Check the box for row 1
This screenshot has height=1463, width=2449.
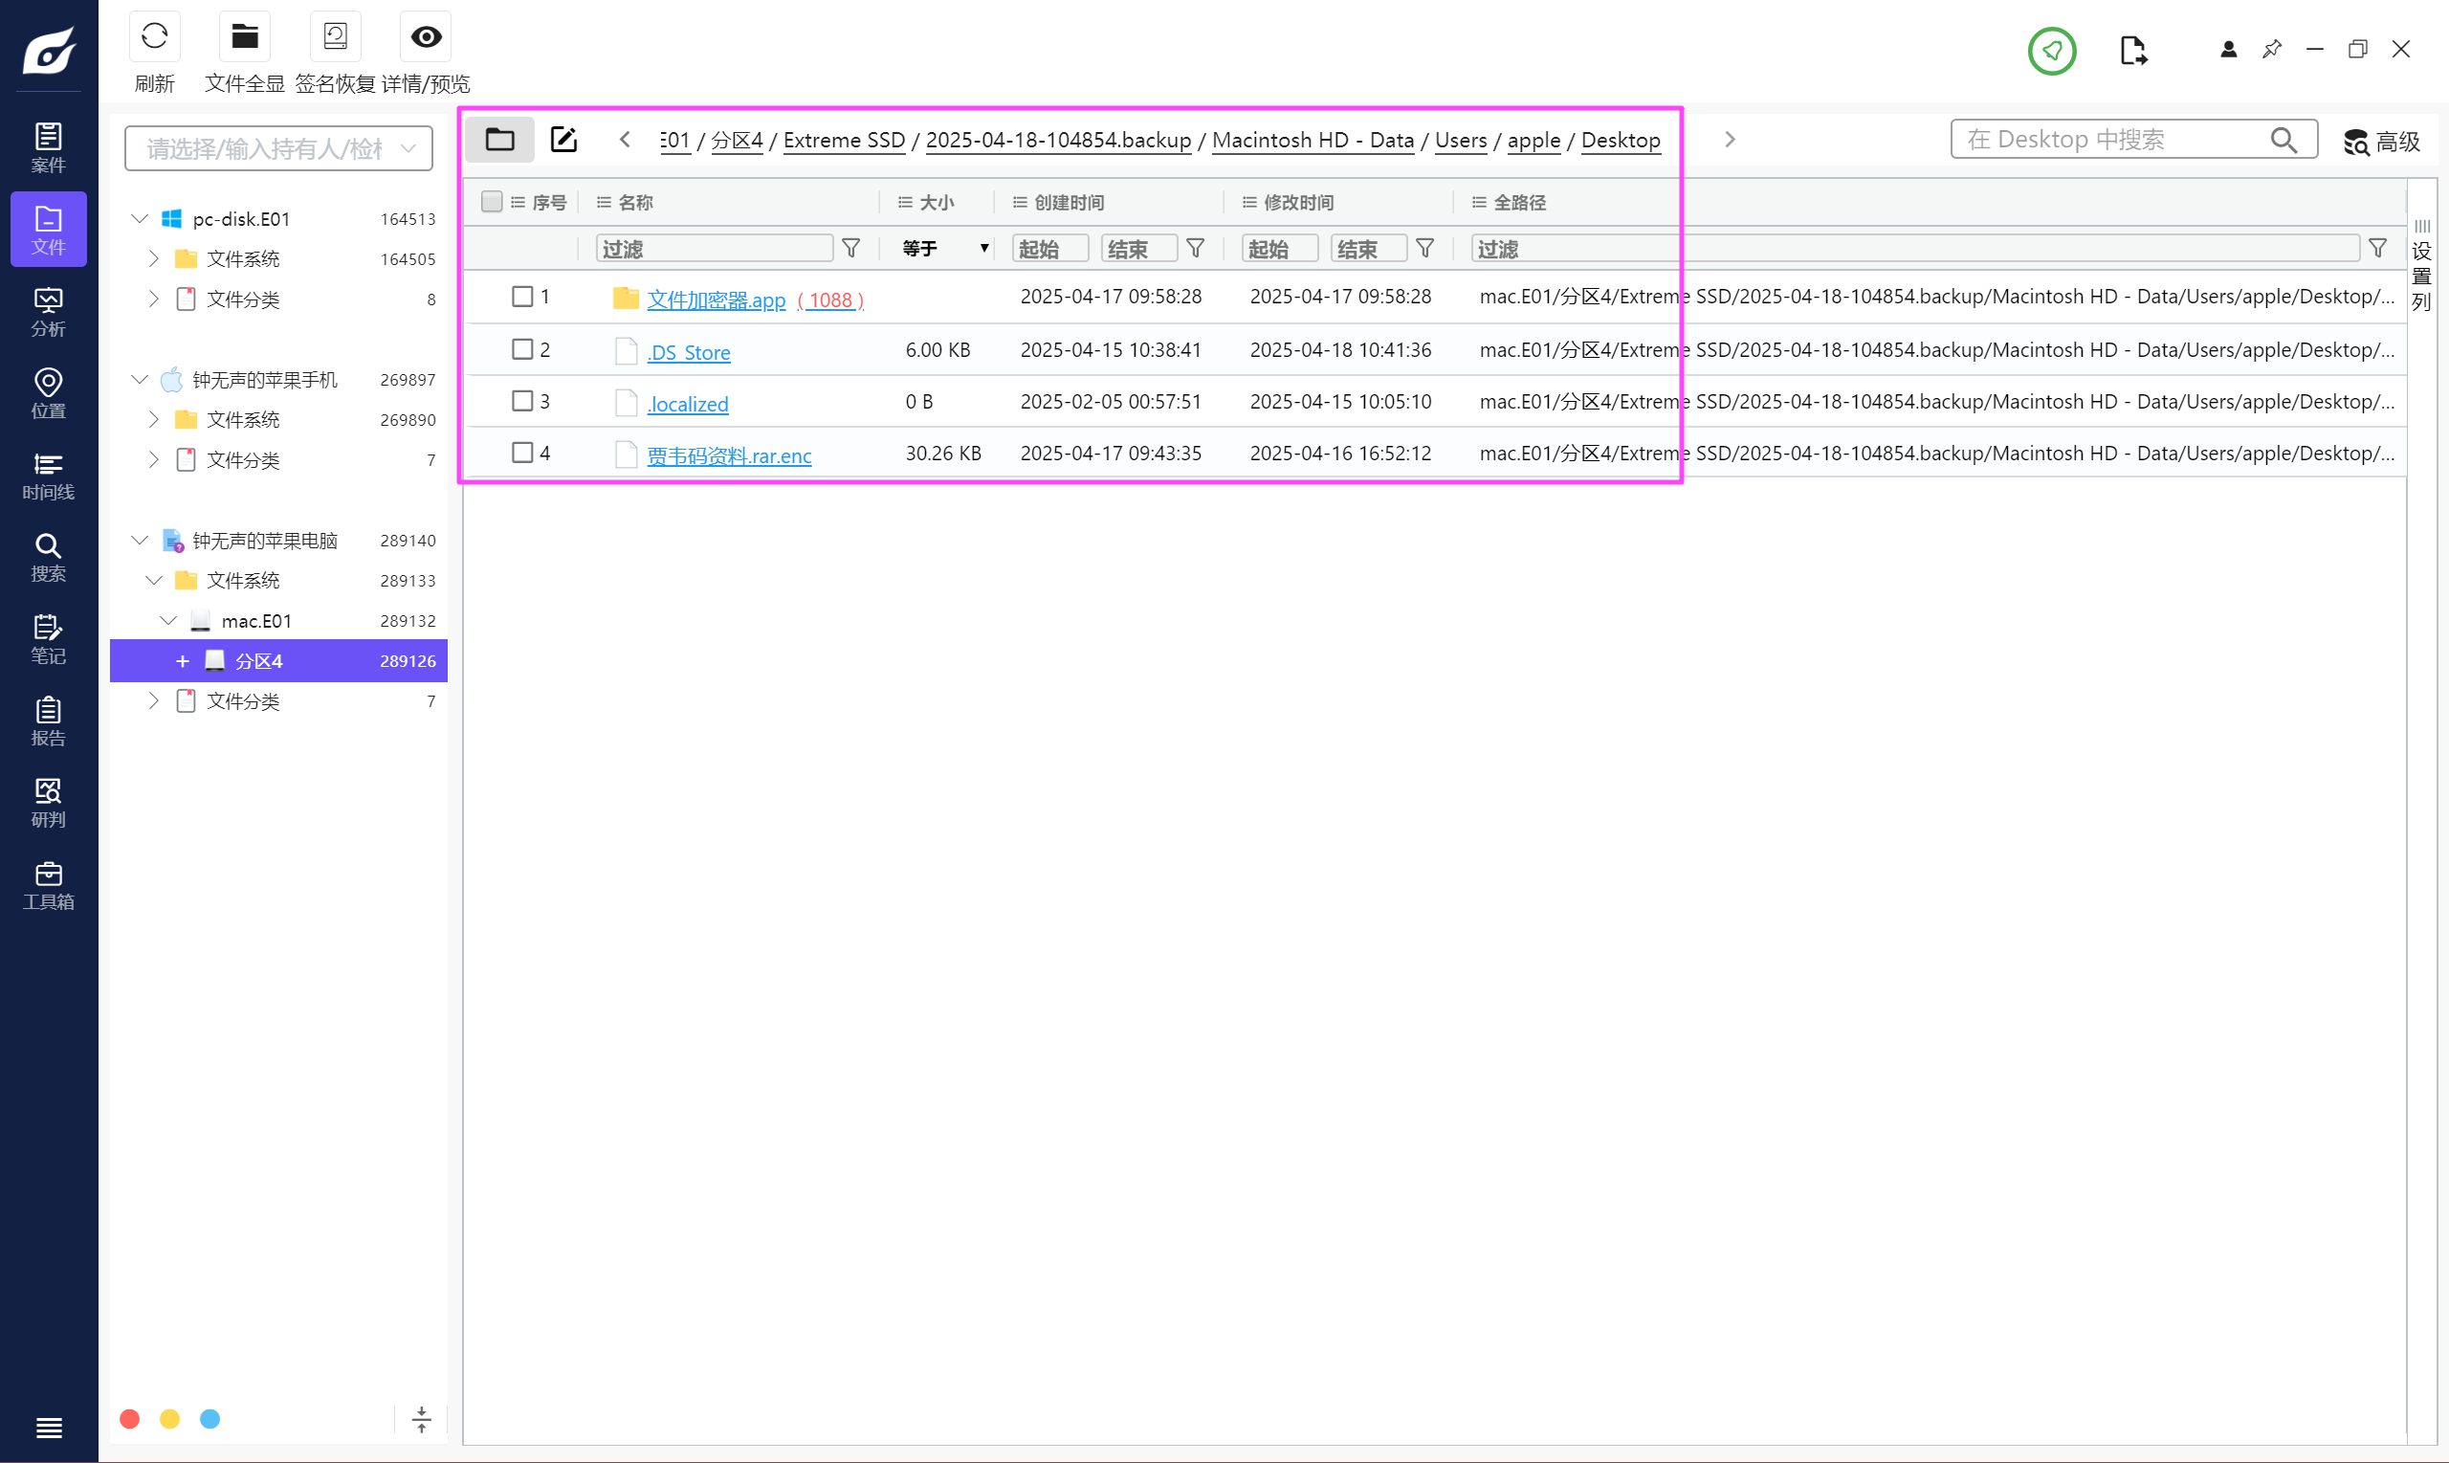pyautogui.click(x=522, y=297)
